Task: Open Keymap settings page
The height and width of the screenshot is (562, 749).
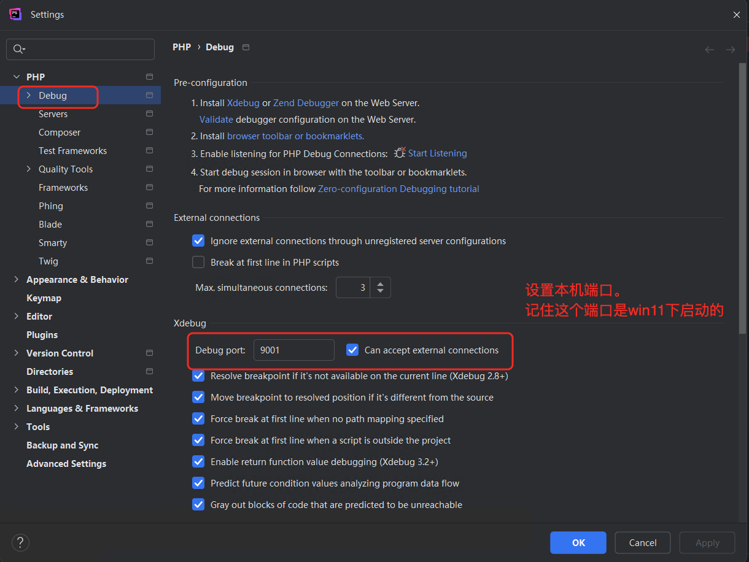Action: (44, 298)
